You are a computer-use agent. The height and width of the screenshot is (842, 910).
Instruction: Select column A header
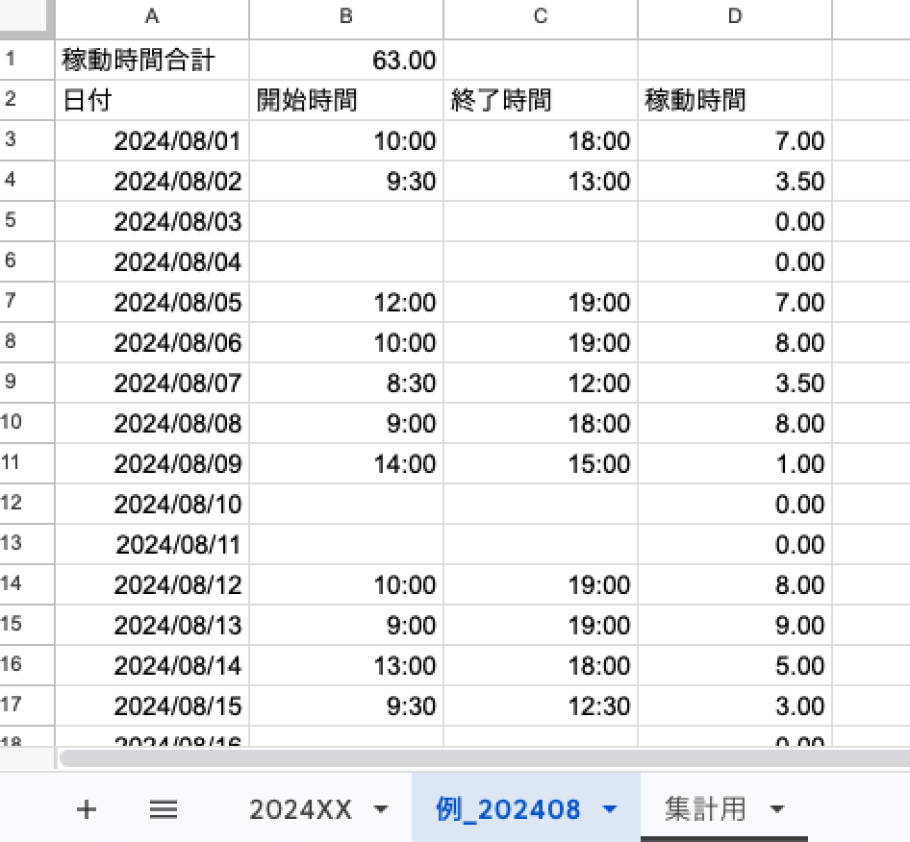tap(152, 16)
